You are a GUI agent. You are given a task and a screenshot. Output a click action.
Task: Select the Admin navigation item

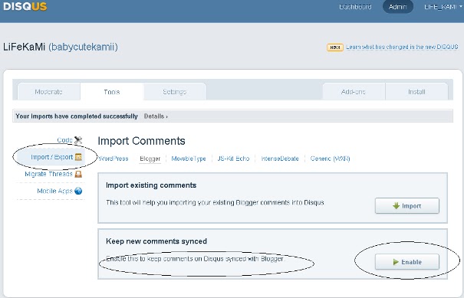(398, 7)
